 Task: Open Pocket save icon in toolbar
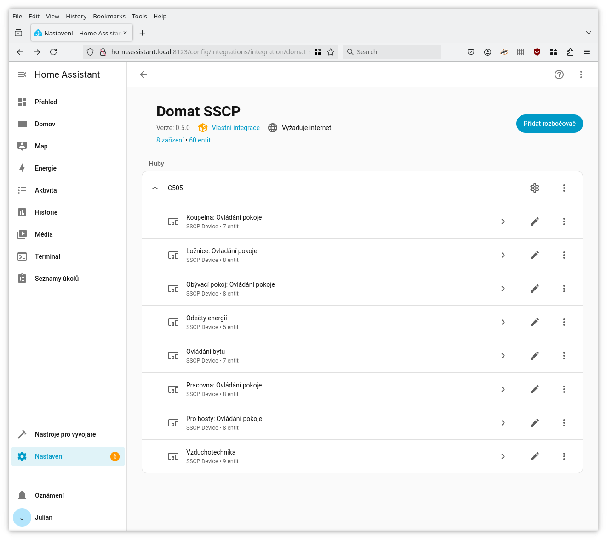point(471,52)
